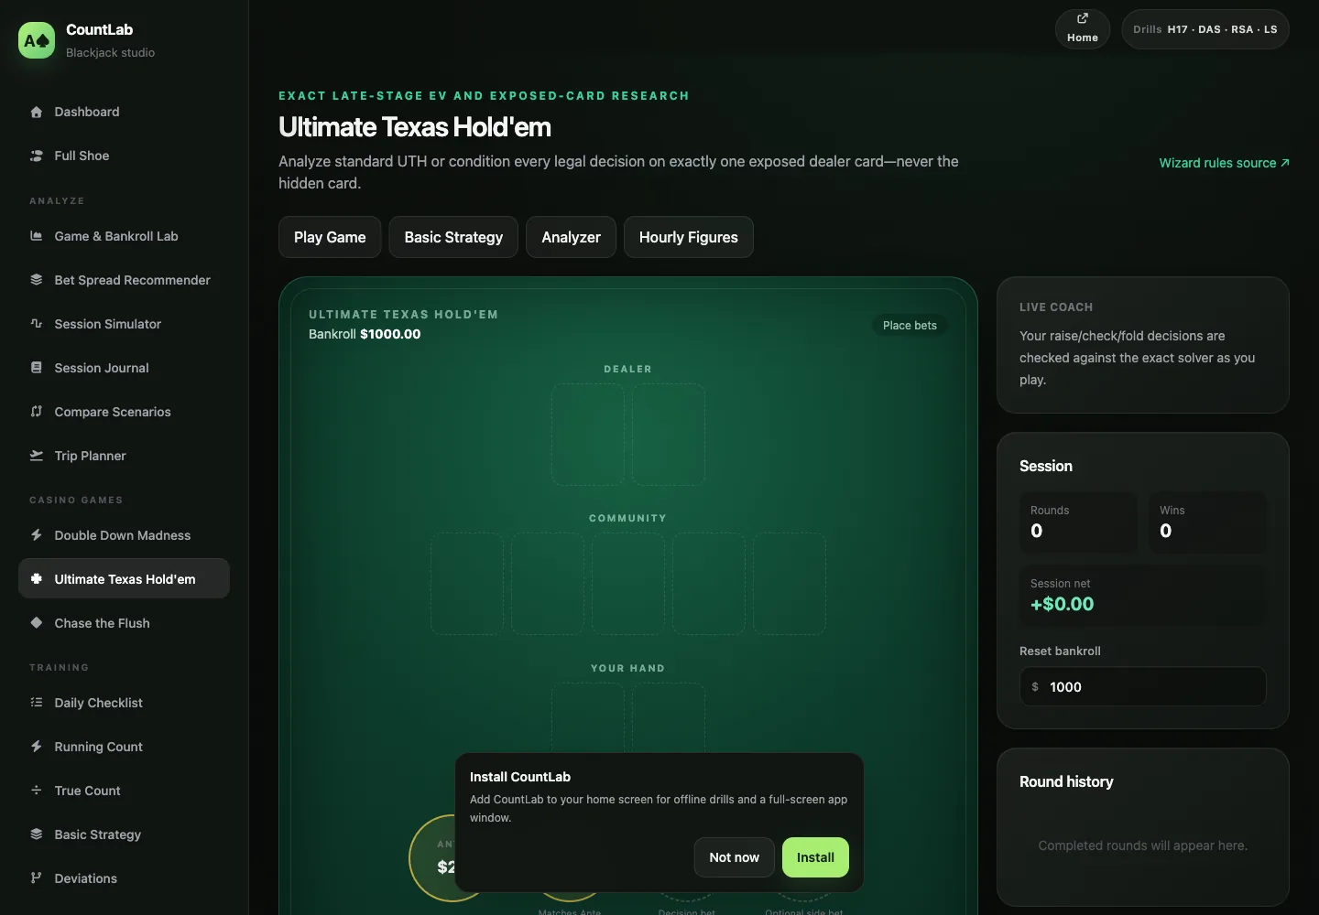The height and width of the screenshot is (915, 1319).
Task: Click the Home external-link icon
Action: click(1083, 18)
